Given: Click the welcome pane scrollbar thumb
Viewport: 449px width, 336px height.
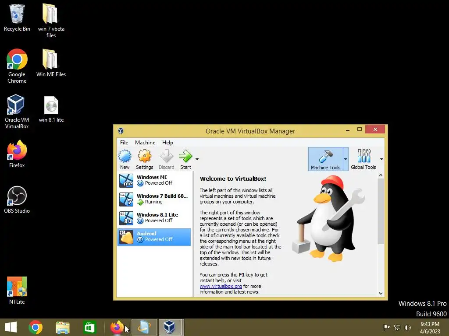Looking at the screenshot, I should pyautogui.click(x=381, y=211).
